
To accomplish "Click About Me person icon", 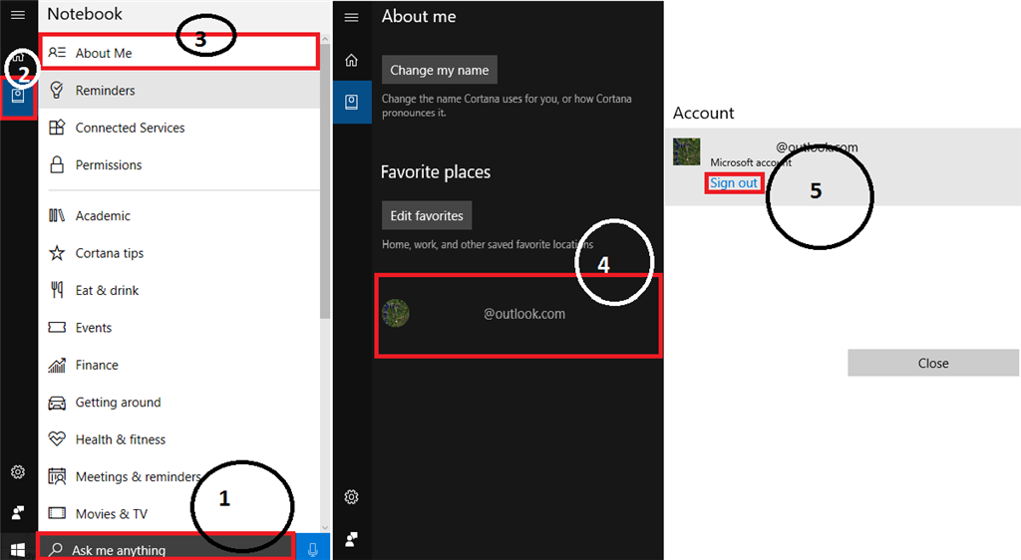I will pyautogui.click(x=57, y=52).
